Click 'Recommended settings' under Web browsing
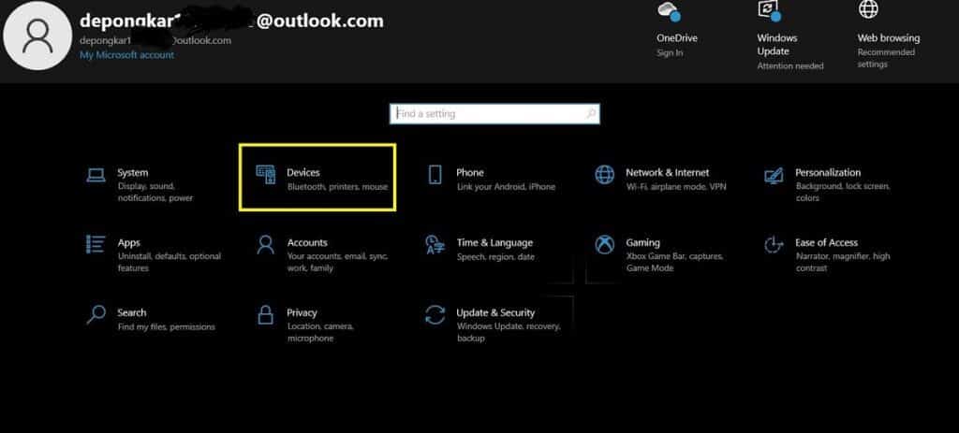The image size is (959, 433). pyautogui.click(x=886, y=58)
